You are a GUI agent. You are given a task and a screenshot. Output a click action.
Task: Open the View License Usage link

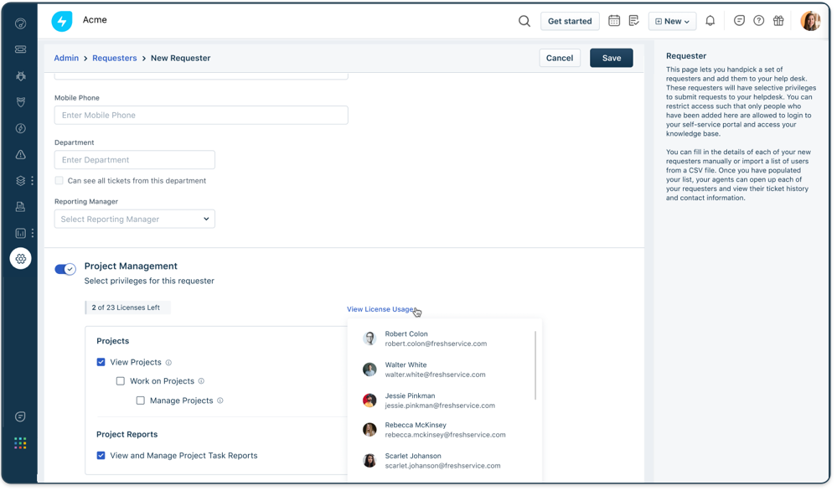click(x=380, y=309)
